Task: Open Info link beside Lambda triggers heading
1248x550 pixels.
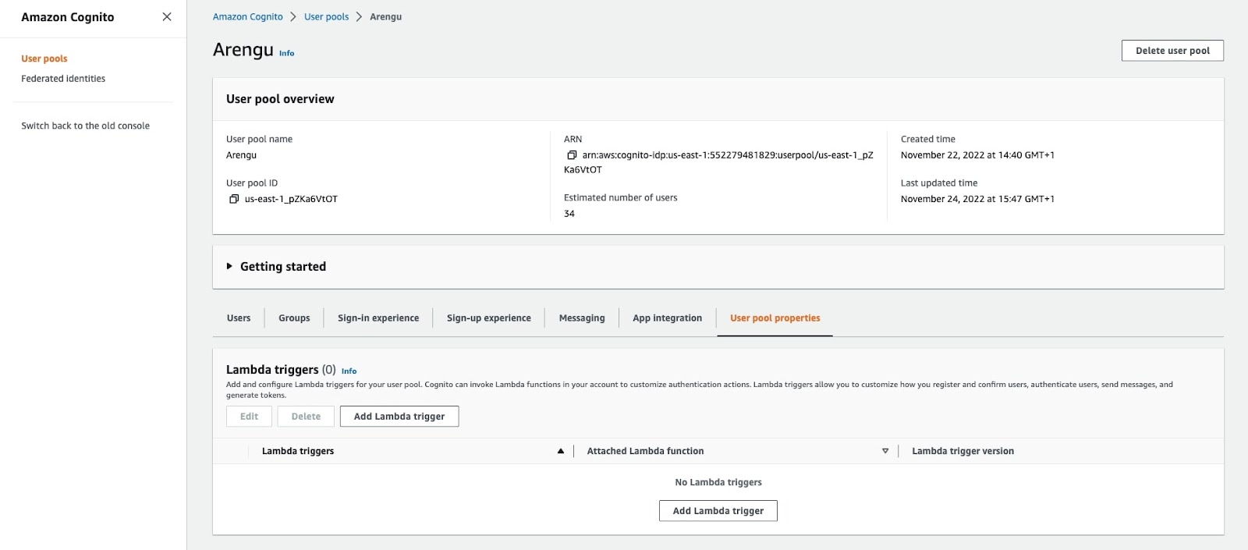Action: (349, 371)
